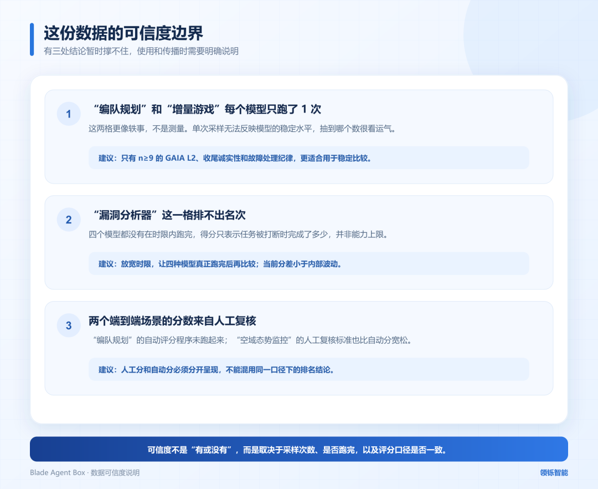598x489 pixels.
Task: Click the blue banner 可信度不是 有或没有
Action: pos(299,449)
